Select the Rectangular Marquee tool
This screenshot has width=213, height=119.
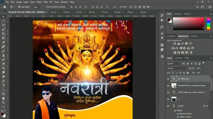coord(3,21)
